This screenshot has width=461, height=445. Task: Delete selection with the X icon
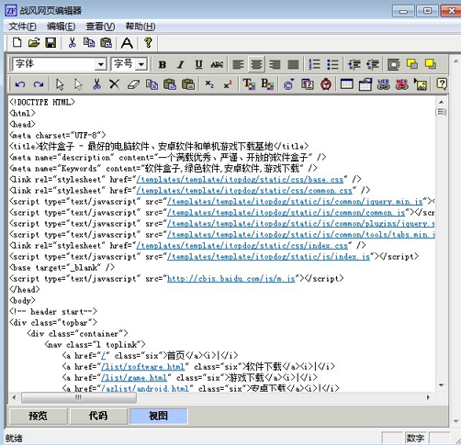tap(115, 84)
